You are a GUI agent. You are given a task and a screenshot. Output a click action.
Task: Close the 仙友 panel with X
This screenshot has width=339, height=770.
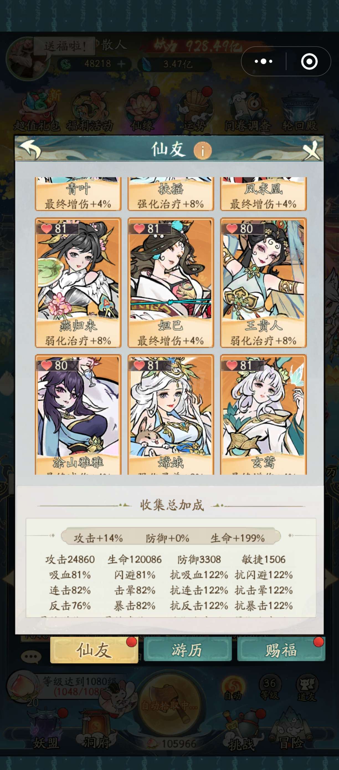click(x=312, y=150)
